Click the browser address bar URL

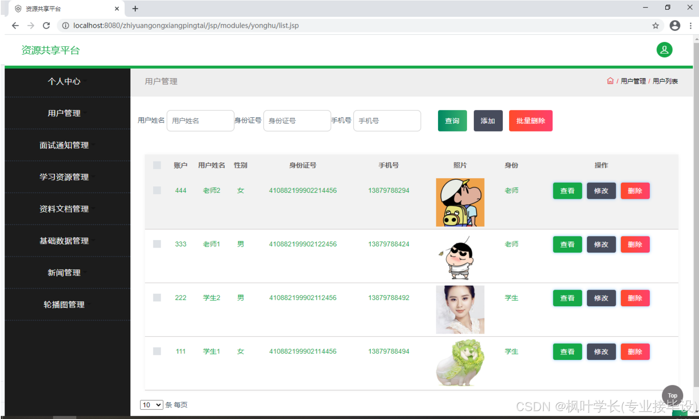click(x=186, y=25)
